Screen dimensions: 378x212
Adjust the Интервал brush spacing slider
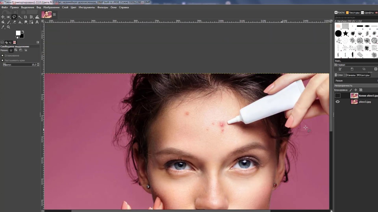356,65
